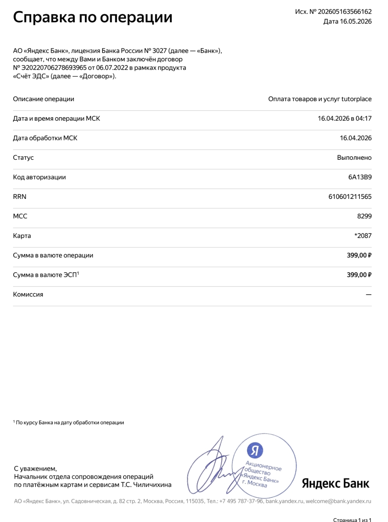This screenshot has height=522, width=388.
Task: Click the operation time 16.04.2026 в 04:17
Action: (x=345, y=118)
